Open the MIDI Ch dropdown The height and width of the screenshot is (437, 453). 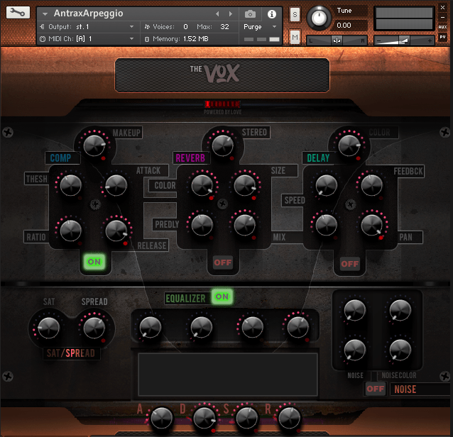click(87, 39)
